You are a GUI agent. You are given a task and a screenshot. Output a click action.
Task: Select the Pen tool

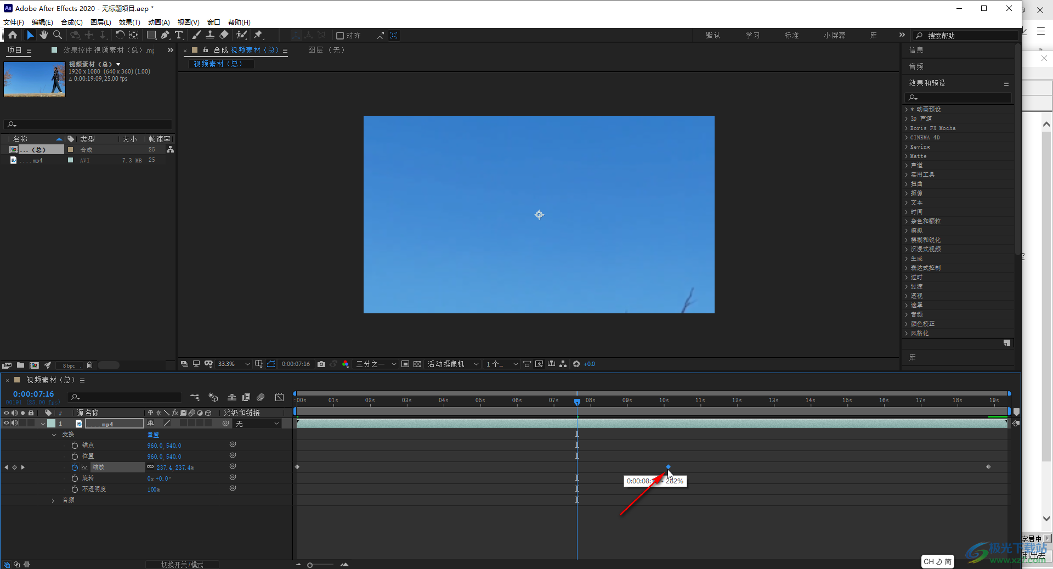pyautogui.click(x=165, y=35)
